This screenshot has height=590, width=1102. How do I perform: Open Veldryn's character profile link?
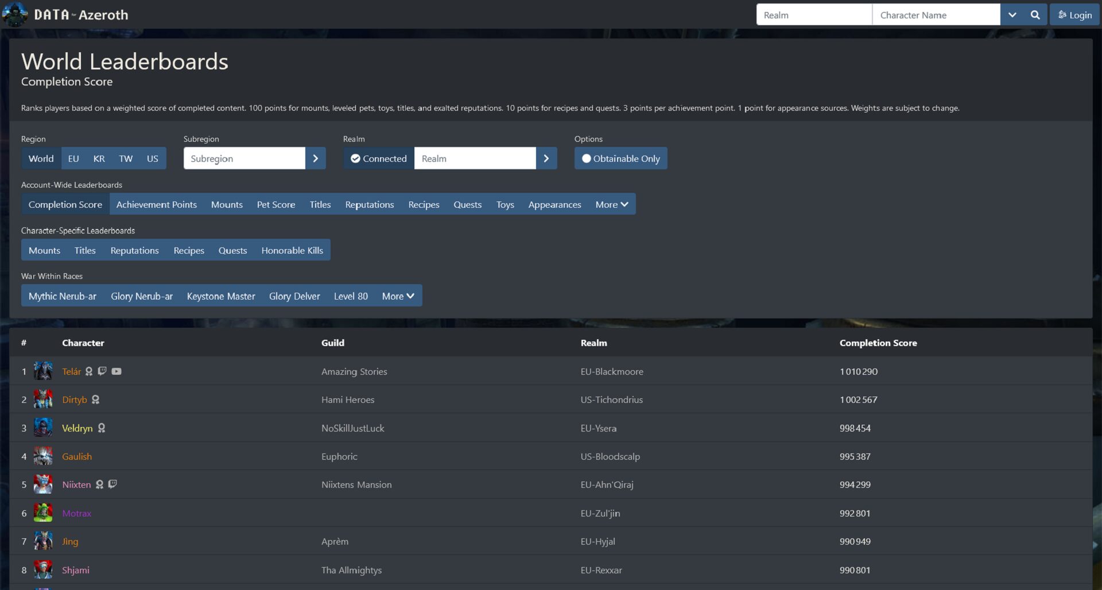coord(77,428)
